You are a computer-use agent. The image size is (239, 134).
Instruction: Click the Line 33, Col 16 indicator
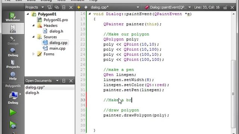tap(207, 7)
